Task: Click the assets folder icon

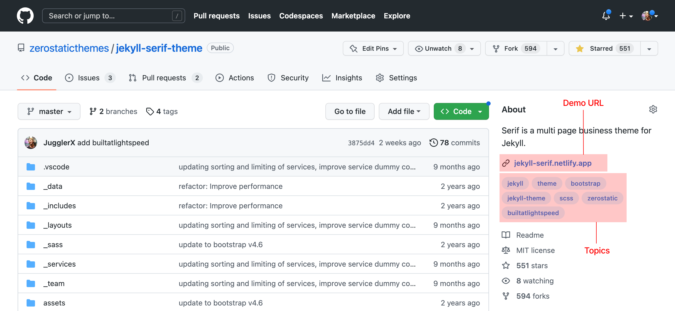Action: (x=31, y=303)
